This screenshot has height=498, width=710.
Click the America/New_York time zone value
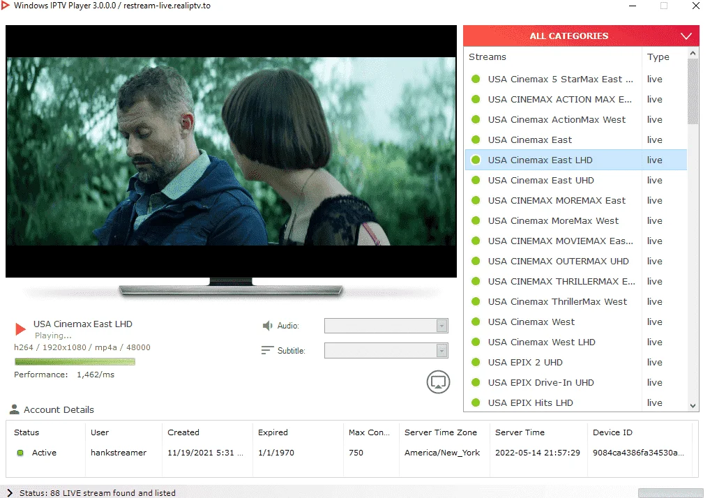click(442, 453)
